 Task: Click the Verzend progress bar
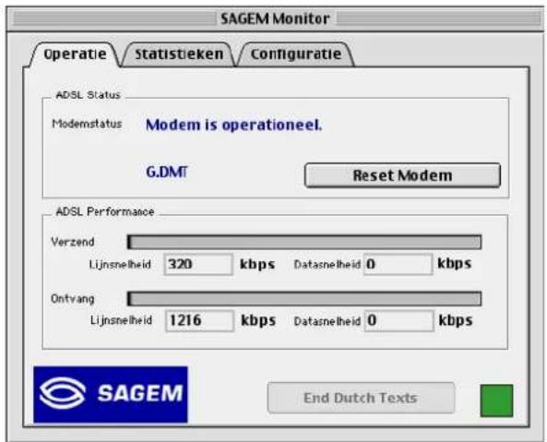click(x=304, y=242)
